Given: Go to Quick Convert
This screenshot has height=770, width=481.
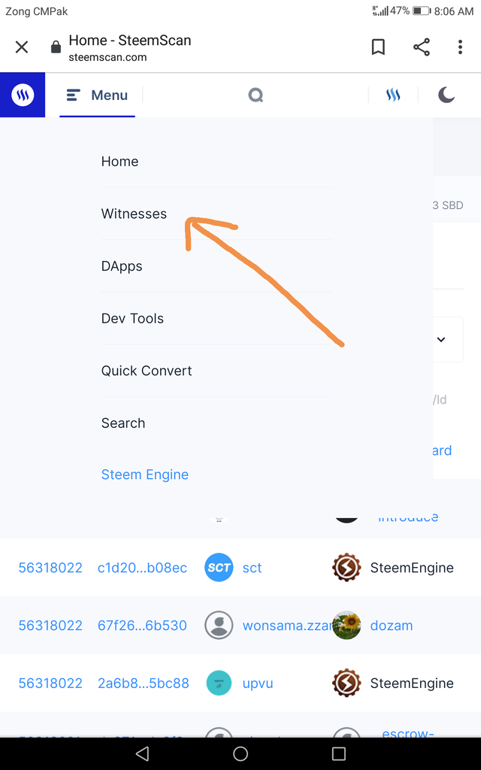Looking at the screenshot, I should [147, 371].
